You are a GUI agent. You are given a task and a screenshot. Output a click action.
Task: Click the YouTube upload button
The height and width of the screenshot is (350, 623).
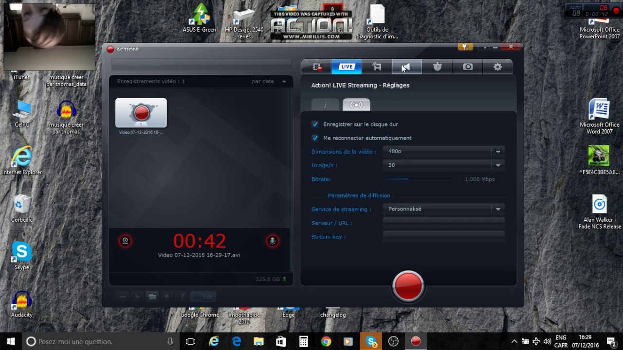[x=202, y=297]
